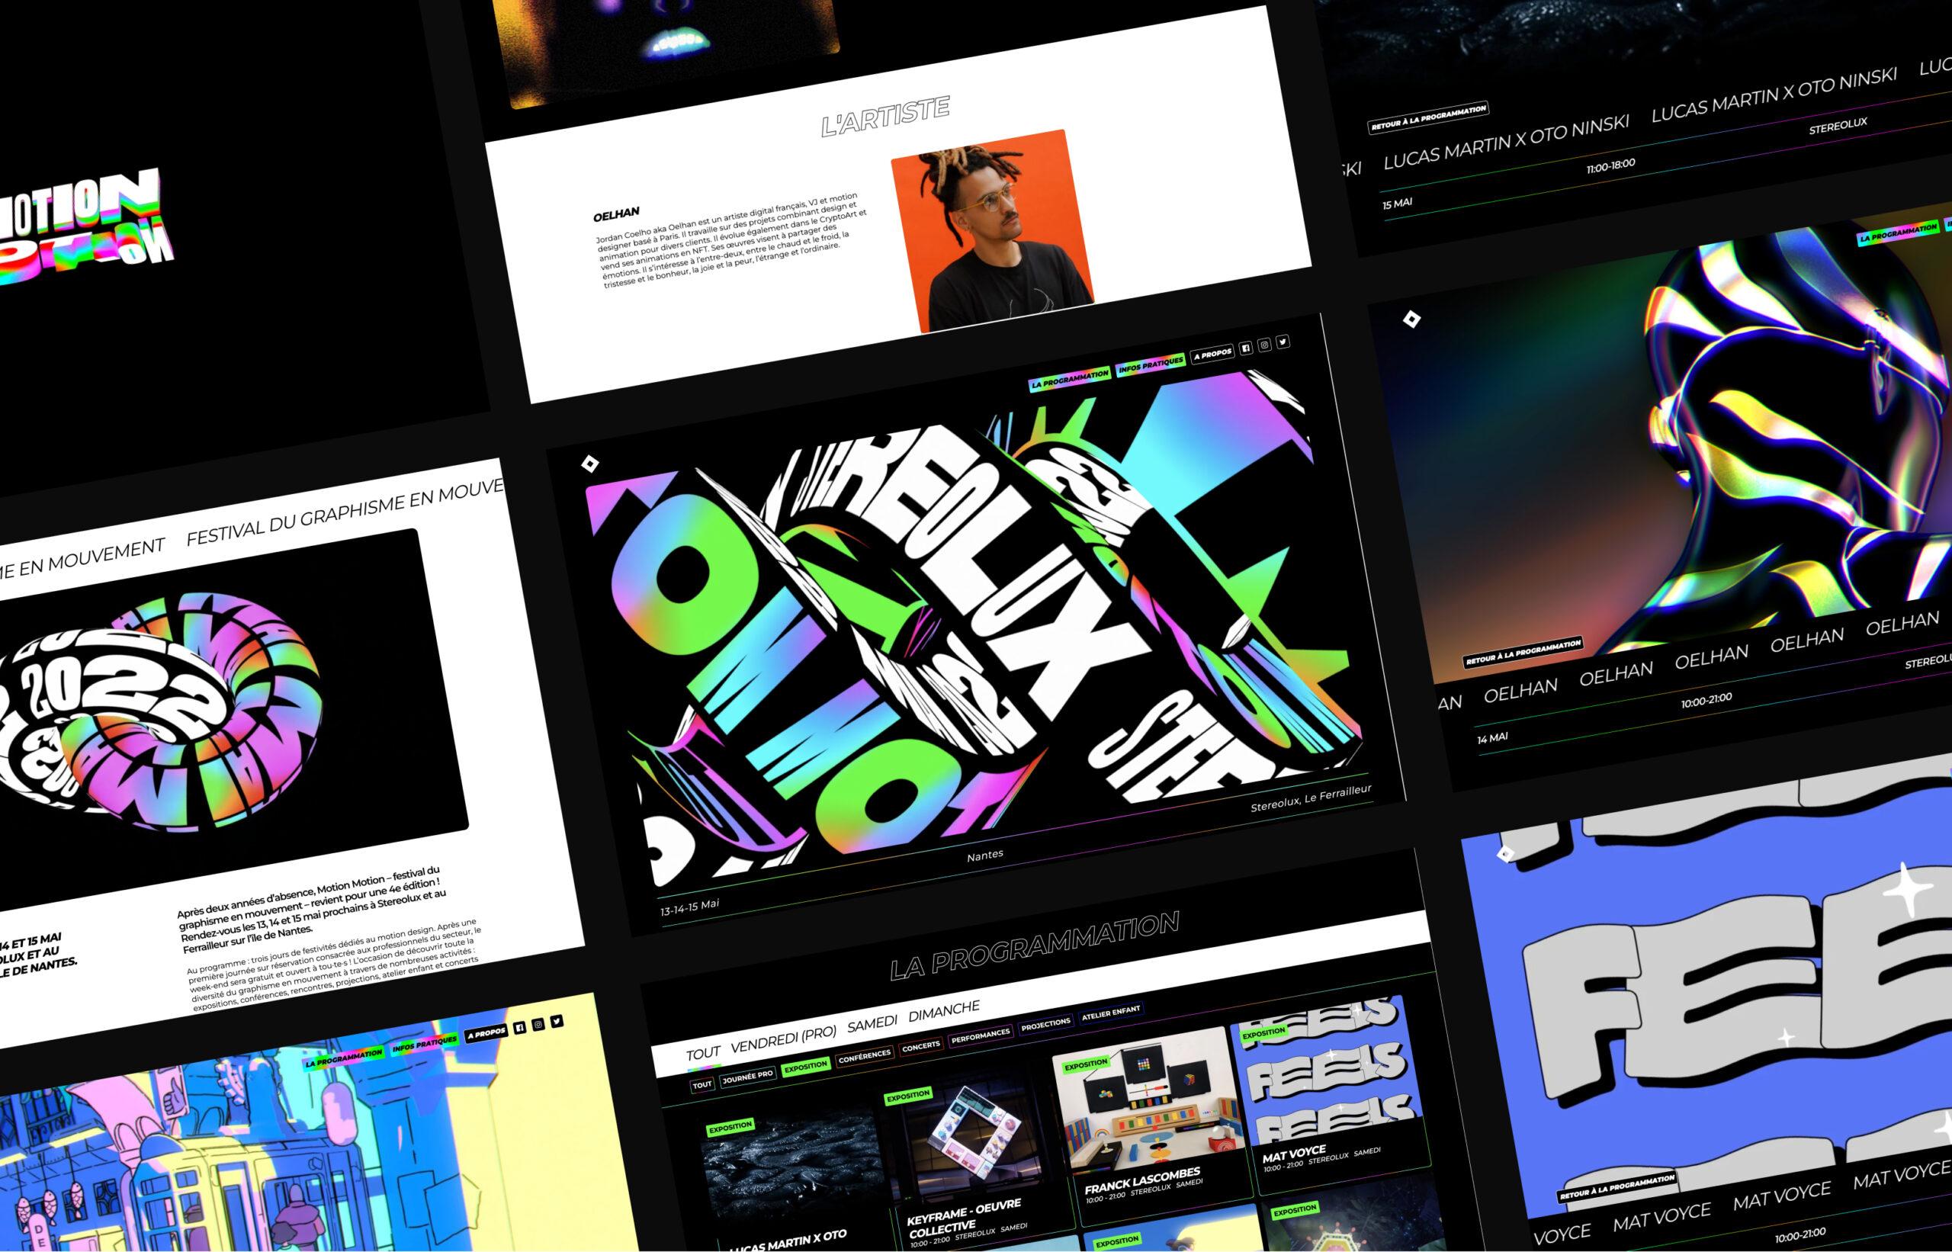The height and width of the screenshot is (1252, 1952).
Task: Click the FRANCK LASCOMBES card title
Action: coord(1142,1180)
